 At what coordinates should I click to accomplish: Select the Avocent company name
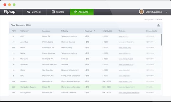coord(23,81)
